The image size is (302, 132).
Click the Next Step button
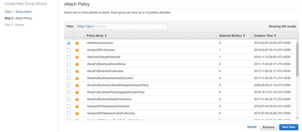click(x=289, y=127)
